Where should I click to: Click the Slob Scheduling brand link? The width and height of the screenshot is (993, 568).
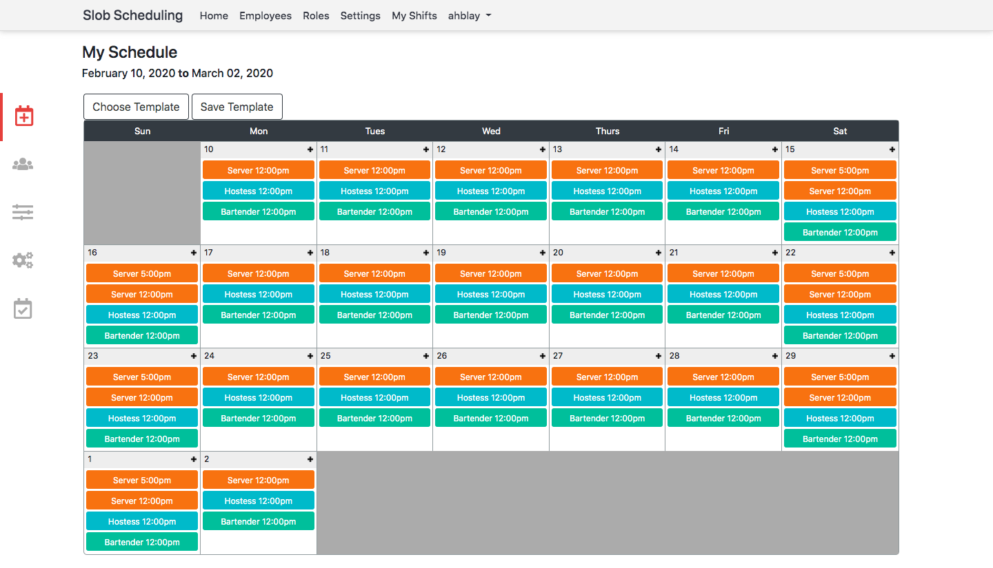[133, 15]
